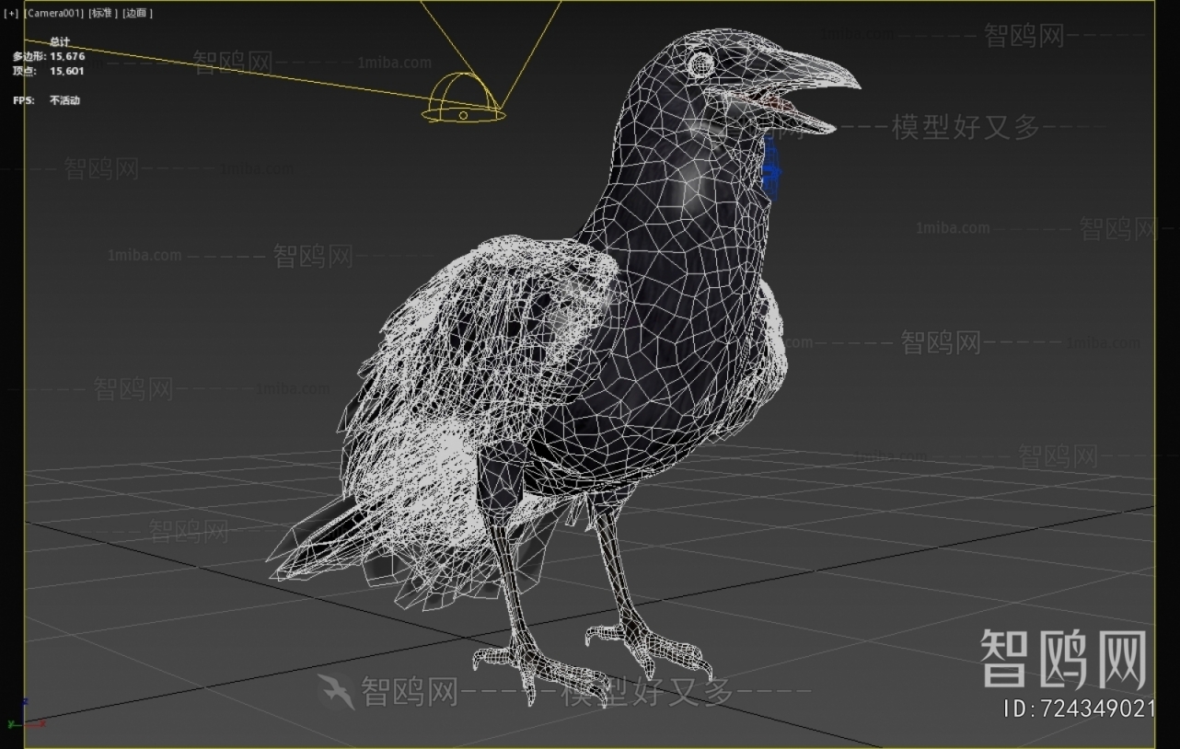Click the 多边形 count 15,676
The height and width of the screenshot is (749, 1180).
[x=48, y=56]
